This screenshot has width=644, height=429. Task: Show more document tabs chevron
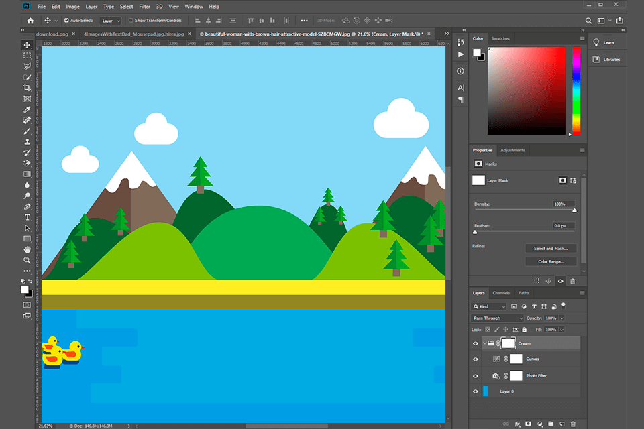coord(447,34)
